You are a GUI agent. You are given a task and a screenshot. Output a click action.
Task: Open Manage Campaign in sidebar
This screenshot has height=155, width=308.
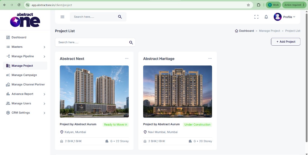tap(24, 75)
